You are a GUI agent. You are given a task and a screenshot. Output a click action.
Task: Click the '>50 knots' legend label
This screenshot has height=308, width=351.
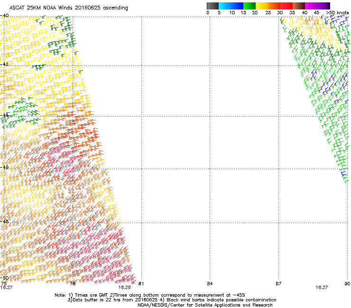coord(337,13)
